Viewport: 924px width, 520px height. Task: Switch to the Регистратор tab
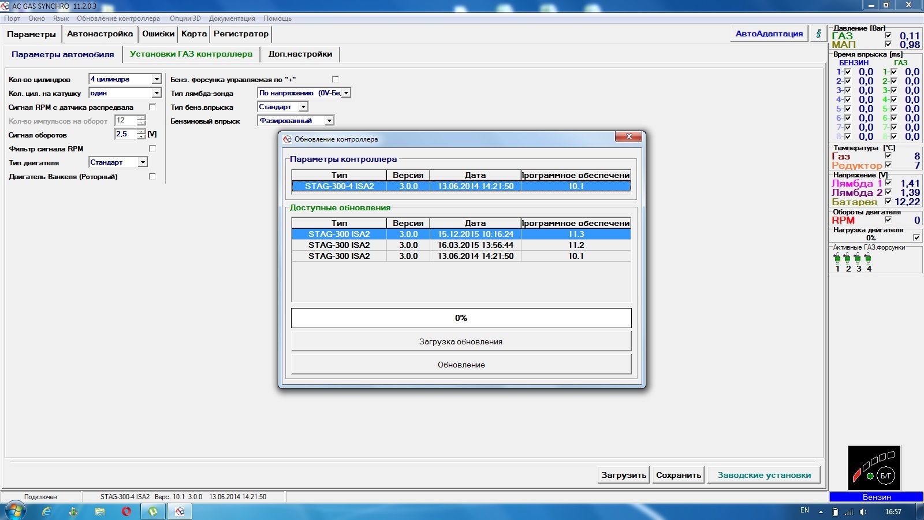(241, 34)
